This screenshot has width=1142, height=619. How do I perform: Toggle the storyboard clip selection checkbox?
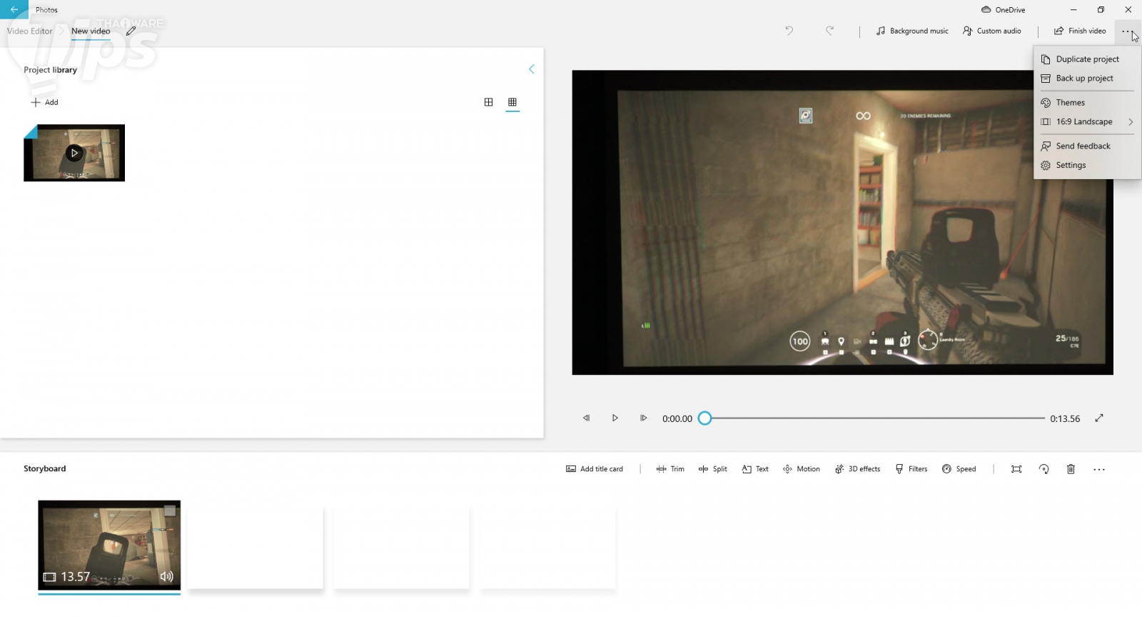coord(170,510)
